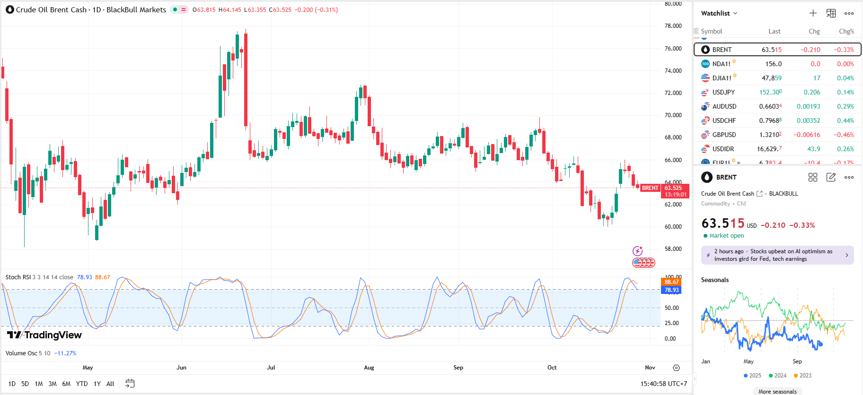Open watchlist more options menu
This screenshot has height=395, width=863.
pyautogui.click(x=849, y=13)
